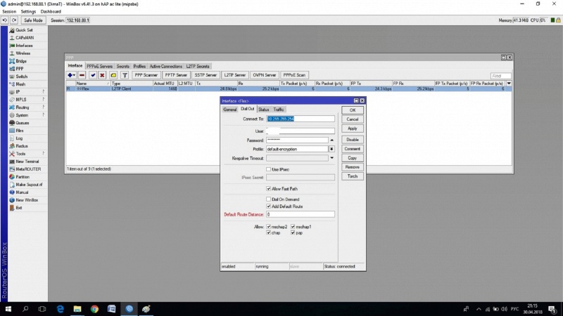The height and width of the screenshot is (316, 563).
Task: Click the red X disable icon
Action: pos(103,74)
